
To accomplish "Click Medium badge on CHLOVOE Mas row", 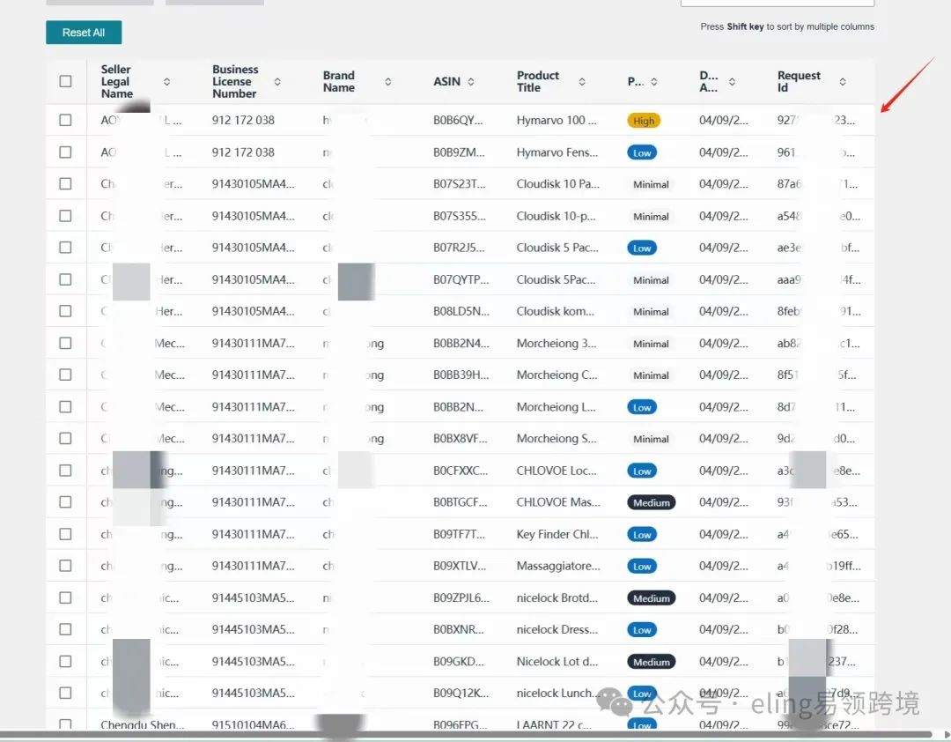I will tap(651, 502).
